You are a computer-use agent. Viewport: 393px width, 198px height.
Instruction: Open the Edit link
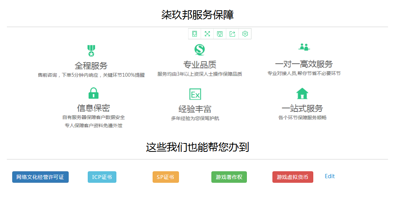coord(330,176)
